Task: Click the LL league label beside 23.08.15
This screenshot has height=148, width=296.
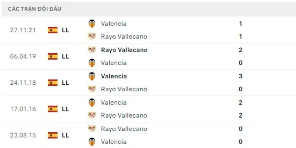Action: pos(65,135)
